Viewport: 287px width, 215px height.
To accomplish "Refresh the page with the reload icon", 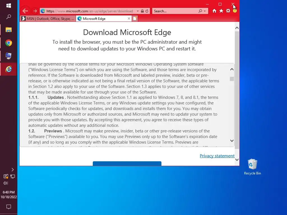I will (147, 11).
